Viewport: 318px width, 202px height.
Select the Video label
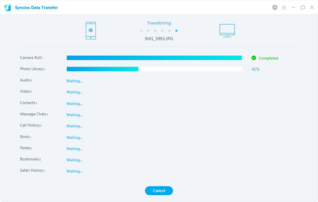(26, 91)
